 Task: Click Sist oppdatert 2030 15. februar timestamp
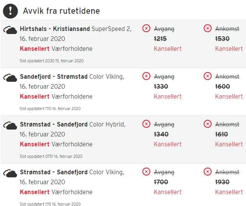pos(52,61)
